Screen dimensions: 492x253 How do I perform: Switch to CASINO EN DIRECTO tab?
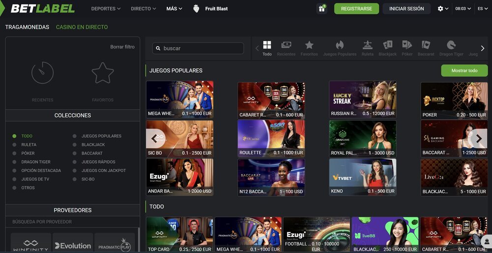coord(82,27)
